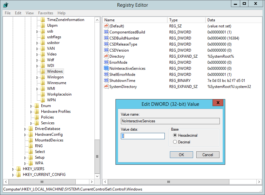Click the Winresume folder icon
The width and height of the screenshot is (265, 195).
point(43,83)
